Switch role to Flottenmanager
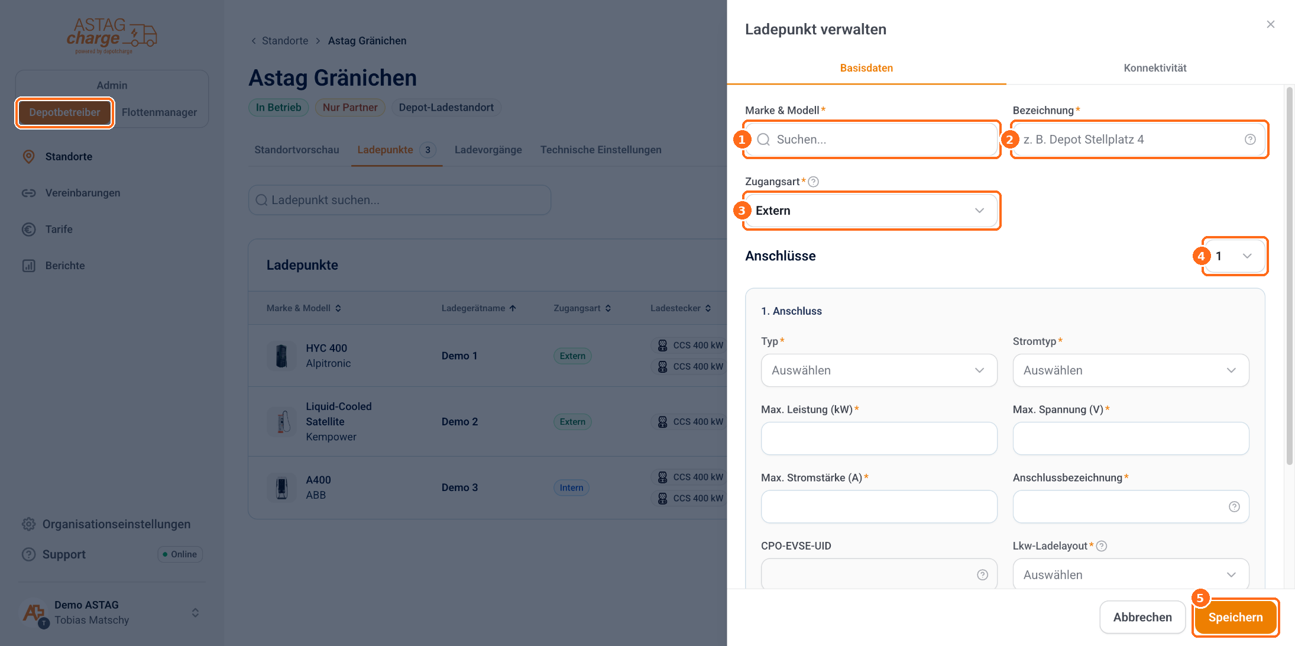Viewport: 1295px width, 646px height. tap(160, 112)
